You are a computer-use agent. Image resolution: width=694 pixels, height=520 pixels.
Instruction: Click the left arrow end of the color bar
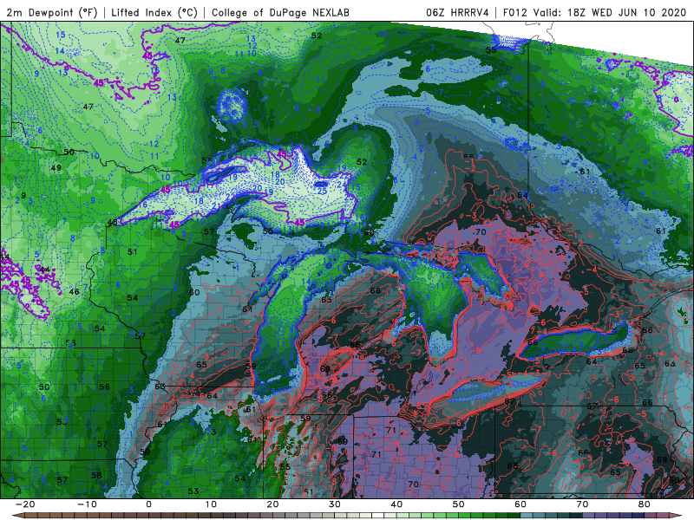tap(17, 516)
